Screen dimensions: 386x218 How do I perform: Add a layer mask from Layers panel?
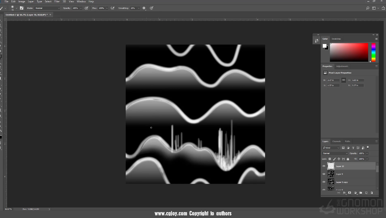[349, 193]
